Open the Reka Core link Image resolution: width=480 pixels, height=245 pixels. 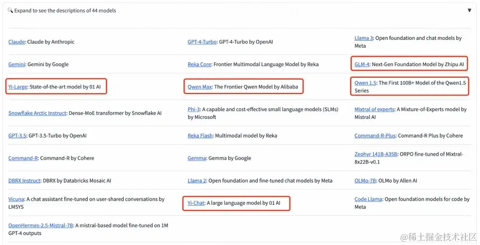point(199,64)
